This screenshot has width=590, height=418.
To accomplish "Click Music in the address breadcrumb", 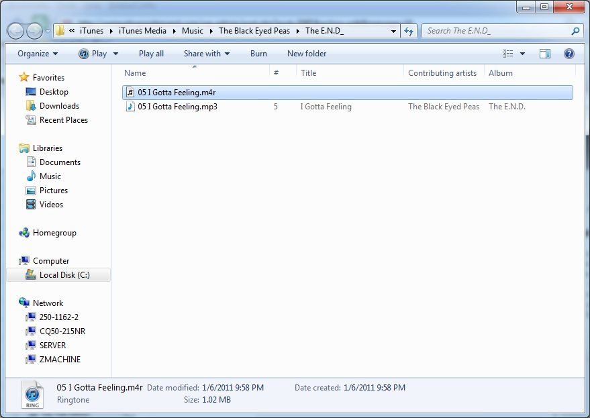I will pos(192,31).
